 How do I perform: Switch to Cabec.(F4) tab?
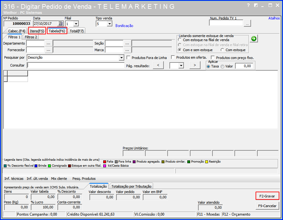click(x=17, y=31)
